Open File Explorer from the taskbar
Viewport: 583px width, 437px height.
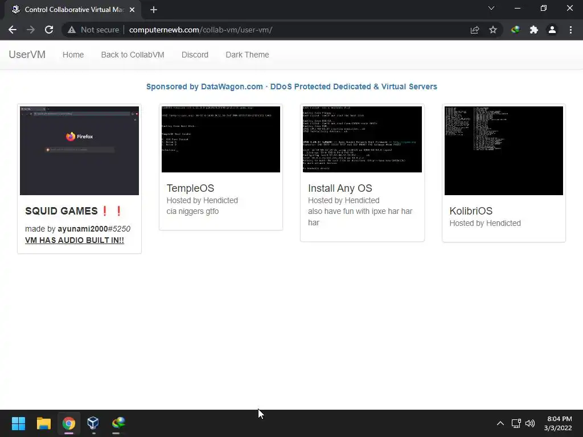click(43, 423)
